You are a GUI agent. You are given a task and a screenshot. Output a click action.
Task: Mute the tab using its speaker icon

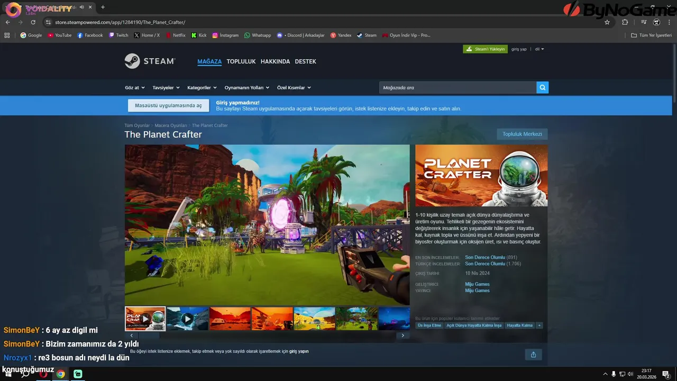82,7
